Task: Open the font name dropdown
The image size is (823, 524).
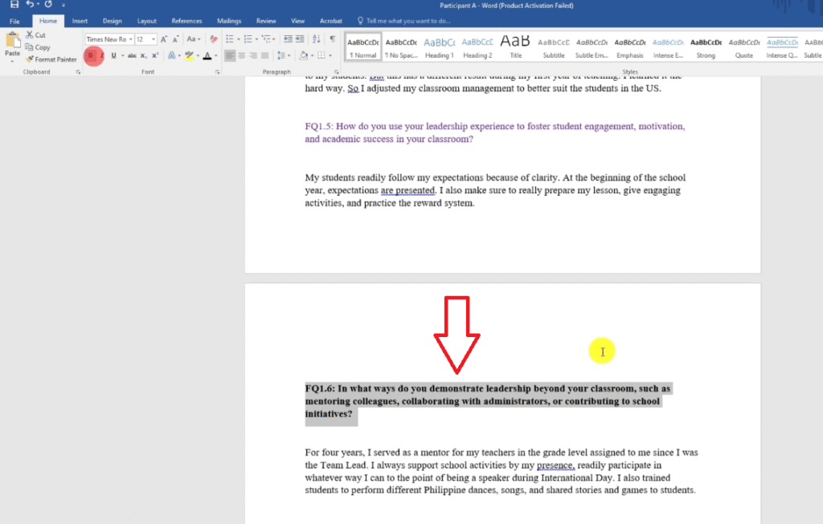Action: click(x=129, y=39)
